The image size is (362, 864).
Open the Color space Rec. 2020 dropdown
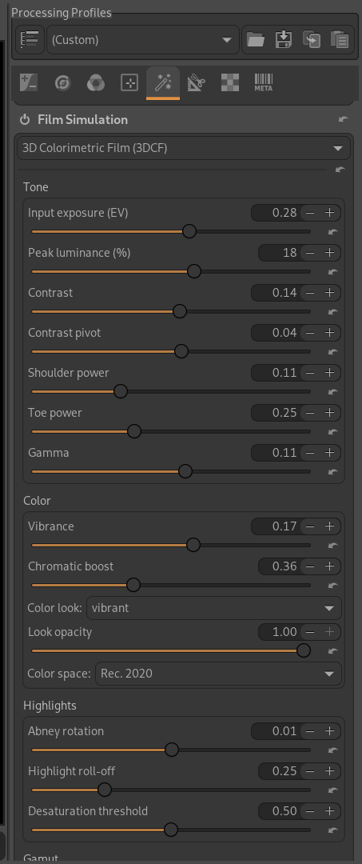[x=218, y=674]
